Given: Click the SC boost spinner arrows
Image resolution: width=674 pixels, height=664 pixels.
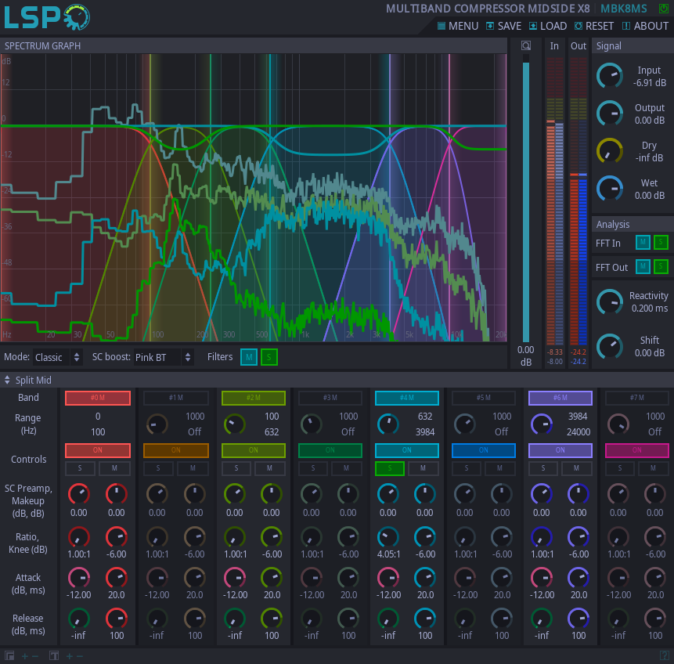Looking at the screenshot, I should 188,357.
